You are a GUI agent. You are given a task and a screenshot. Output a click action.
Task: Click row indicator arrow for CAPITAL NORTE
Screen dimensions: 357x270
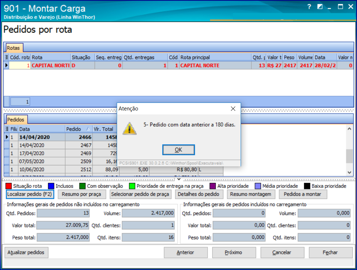pyautogui.click(x=6, y=66)
